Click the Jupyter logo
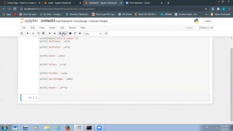 pyautogui.click(x=29, y=21)
